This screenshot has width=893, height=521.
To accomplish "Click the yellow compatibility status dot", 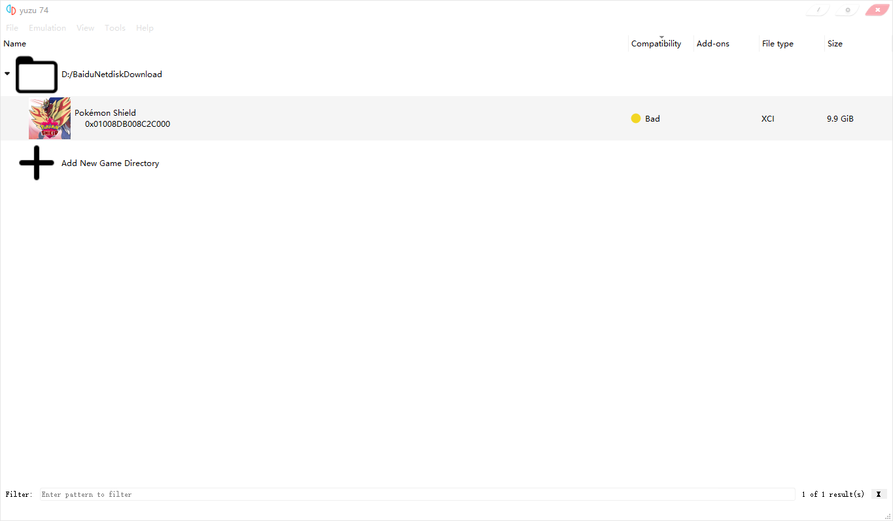I will click(636, 118).
